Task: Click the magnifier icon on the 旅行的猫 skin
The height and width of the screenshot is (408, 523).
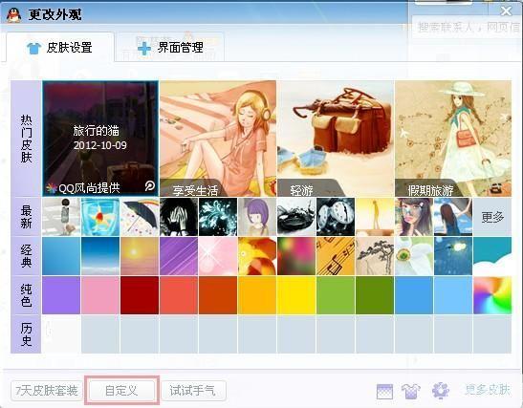Action: (x=150, y=186)
